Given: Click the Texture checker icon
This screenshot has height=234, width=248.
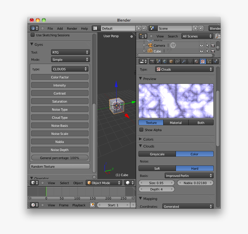Looking at the screenshot, I should click(203, 61).
